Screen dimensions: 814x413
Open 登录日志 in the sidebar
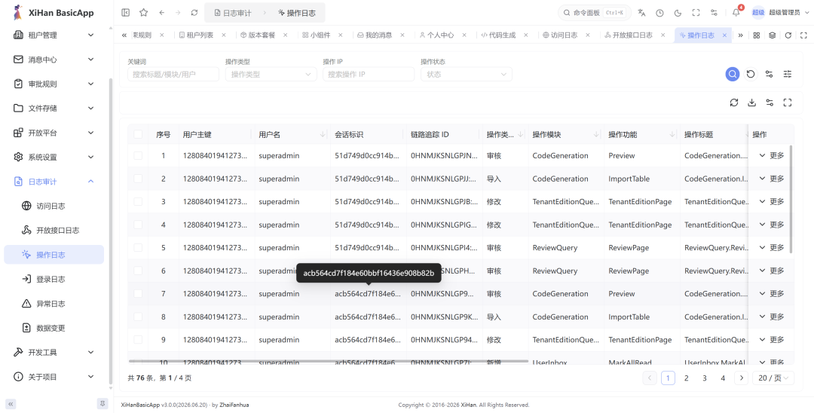tap(54, 279)
